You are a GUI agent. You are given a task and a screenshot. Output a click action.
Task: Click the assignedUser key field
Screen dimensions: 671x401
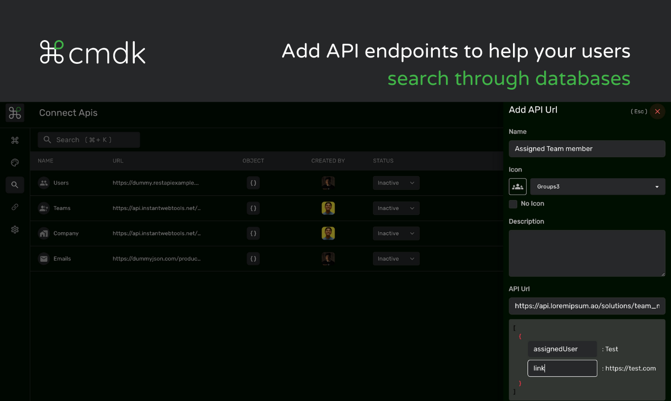(562, 349)
